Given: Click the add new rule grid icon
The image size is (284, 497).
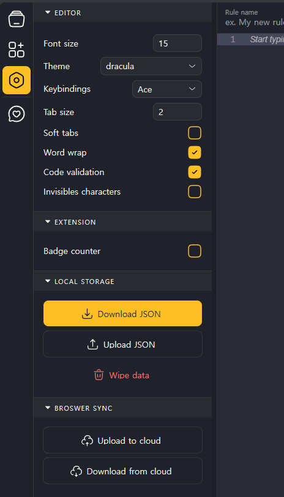Looking at the screenshot, I should tap(17, 50).
